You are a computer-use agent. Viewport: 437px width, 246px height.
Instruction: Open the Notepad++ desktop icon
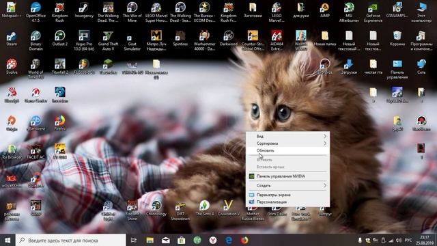point(12,10)
